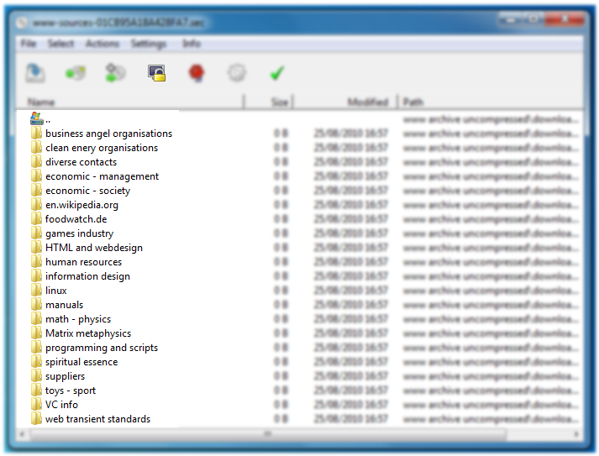
Task: Select 'math - physics' folder name
Action: (x=78, y=319)
